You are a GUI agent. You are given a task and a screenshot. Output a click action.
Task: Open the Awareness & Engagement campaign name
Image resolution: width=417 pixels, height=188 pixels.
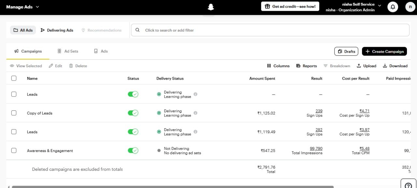click(50, 151)
